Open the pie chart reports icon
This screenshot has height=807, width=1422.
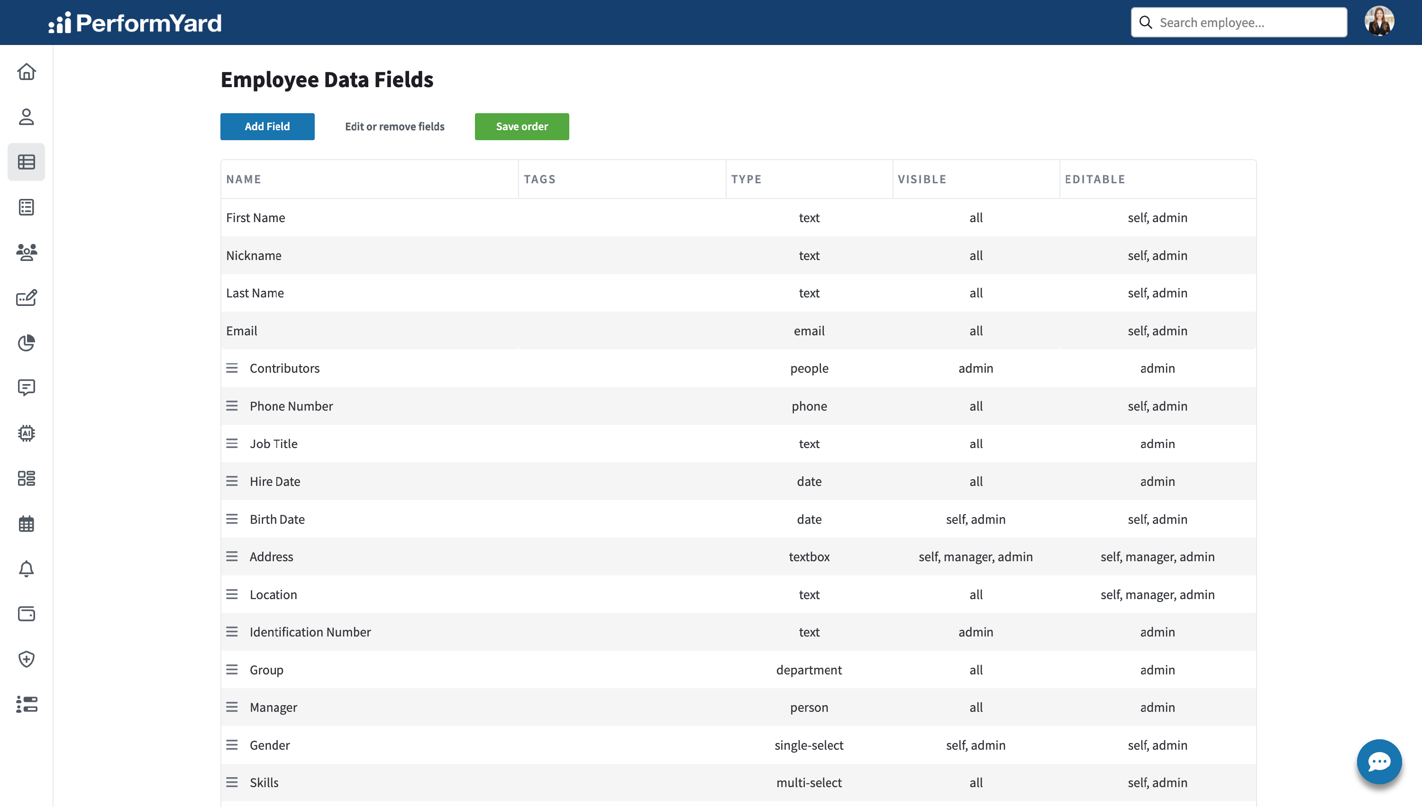click(26, 343)
